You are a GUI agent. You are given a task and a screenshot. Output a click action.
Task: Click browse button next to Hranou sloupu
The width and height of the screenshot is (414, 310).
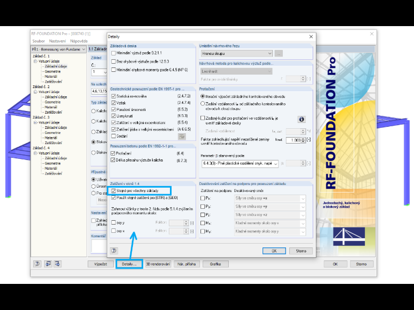coord(278,53)
